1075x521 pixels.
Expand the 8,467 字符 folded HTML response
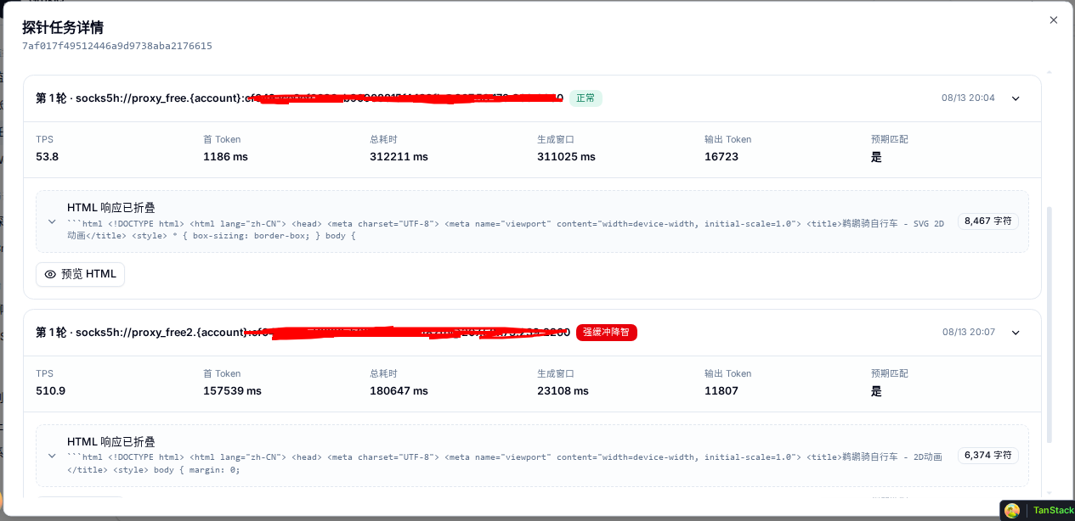point(52,221)
